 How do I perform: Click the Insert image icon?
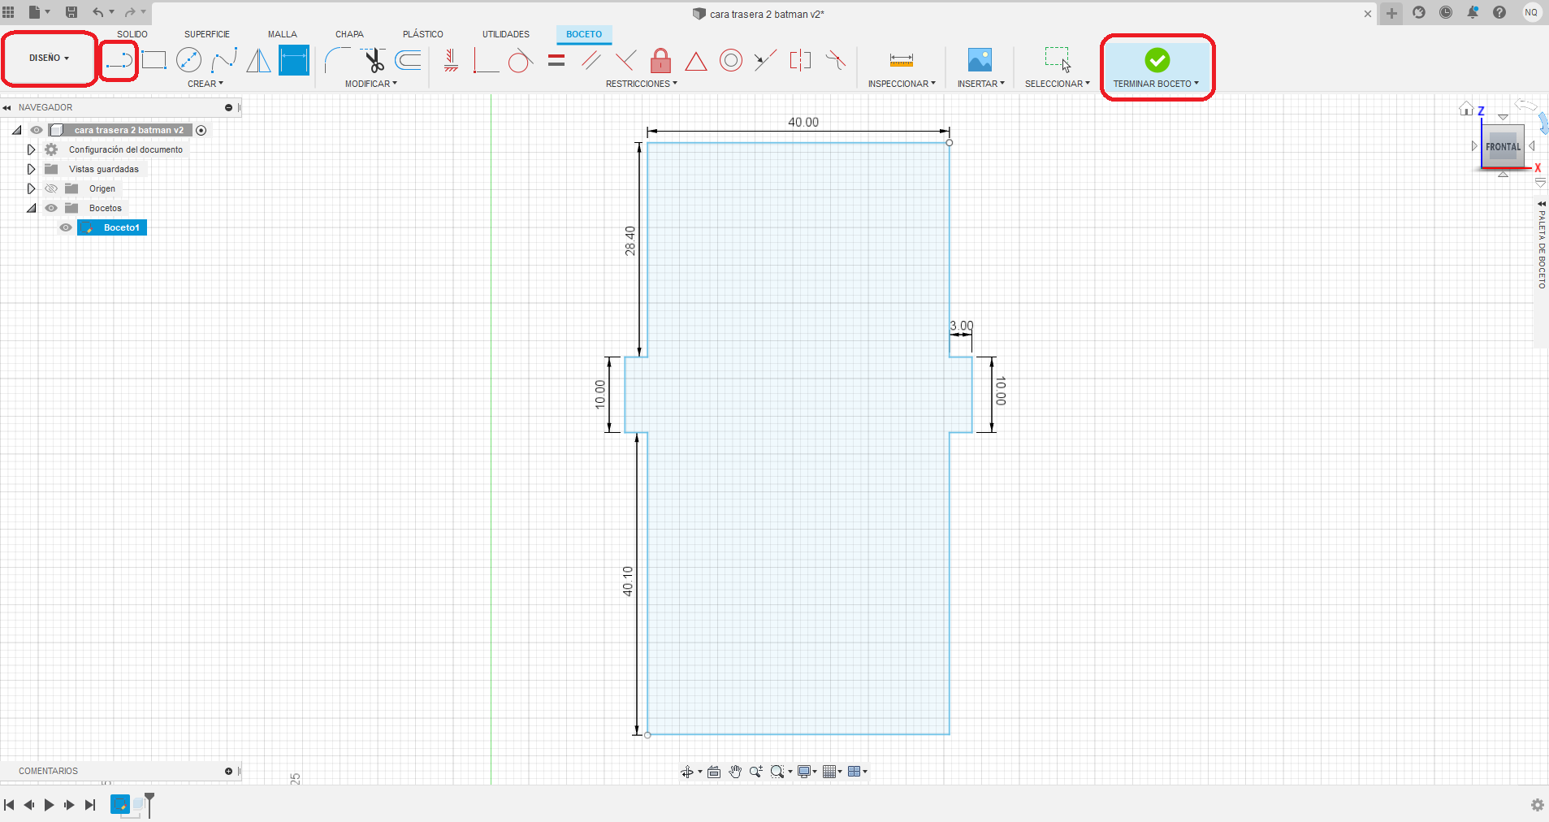(x=980, y=60)
